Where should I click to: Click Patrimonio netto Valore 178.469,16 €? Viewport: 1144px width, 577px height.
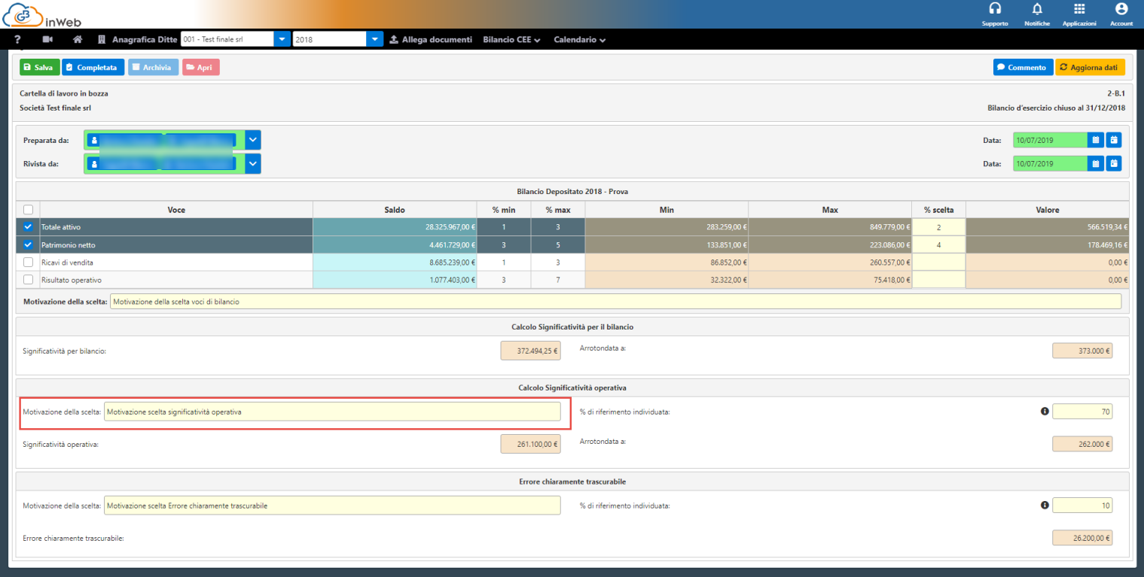coord(1048,244)
